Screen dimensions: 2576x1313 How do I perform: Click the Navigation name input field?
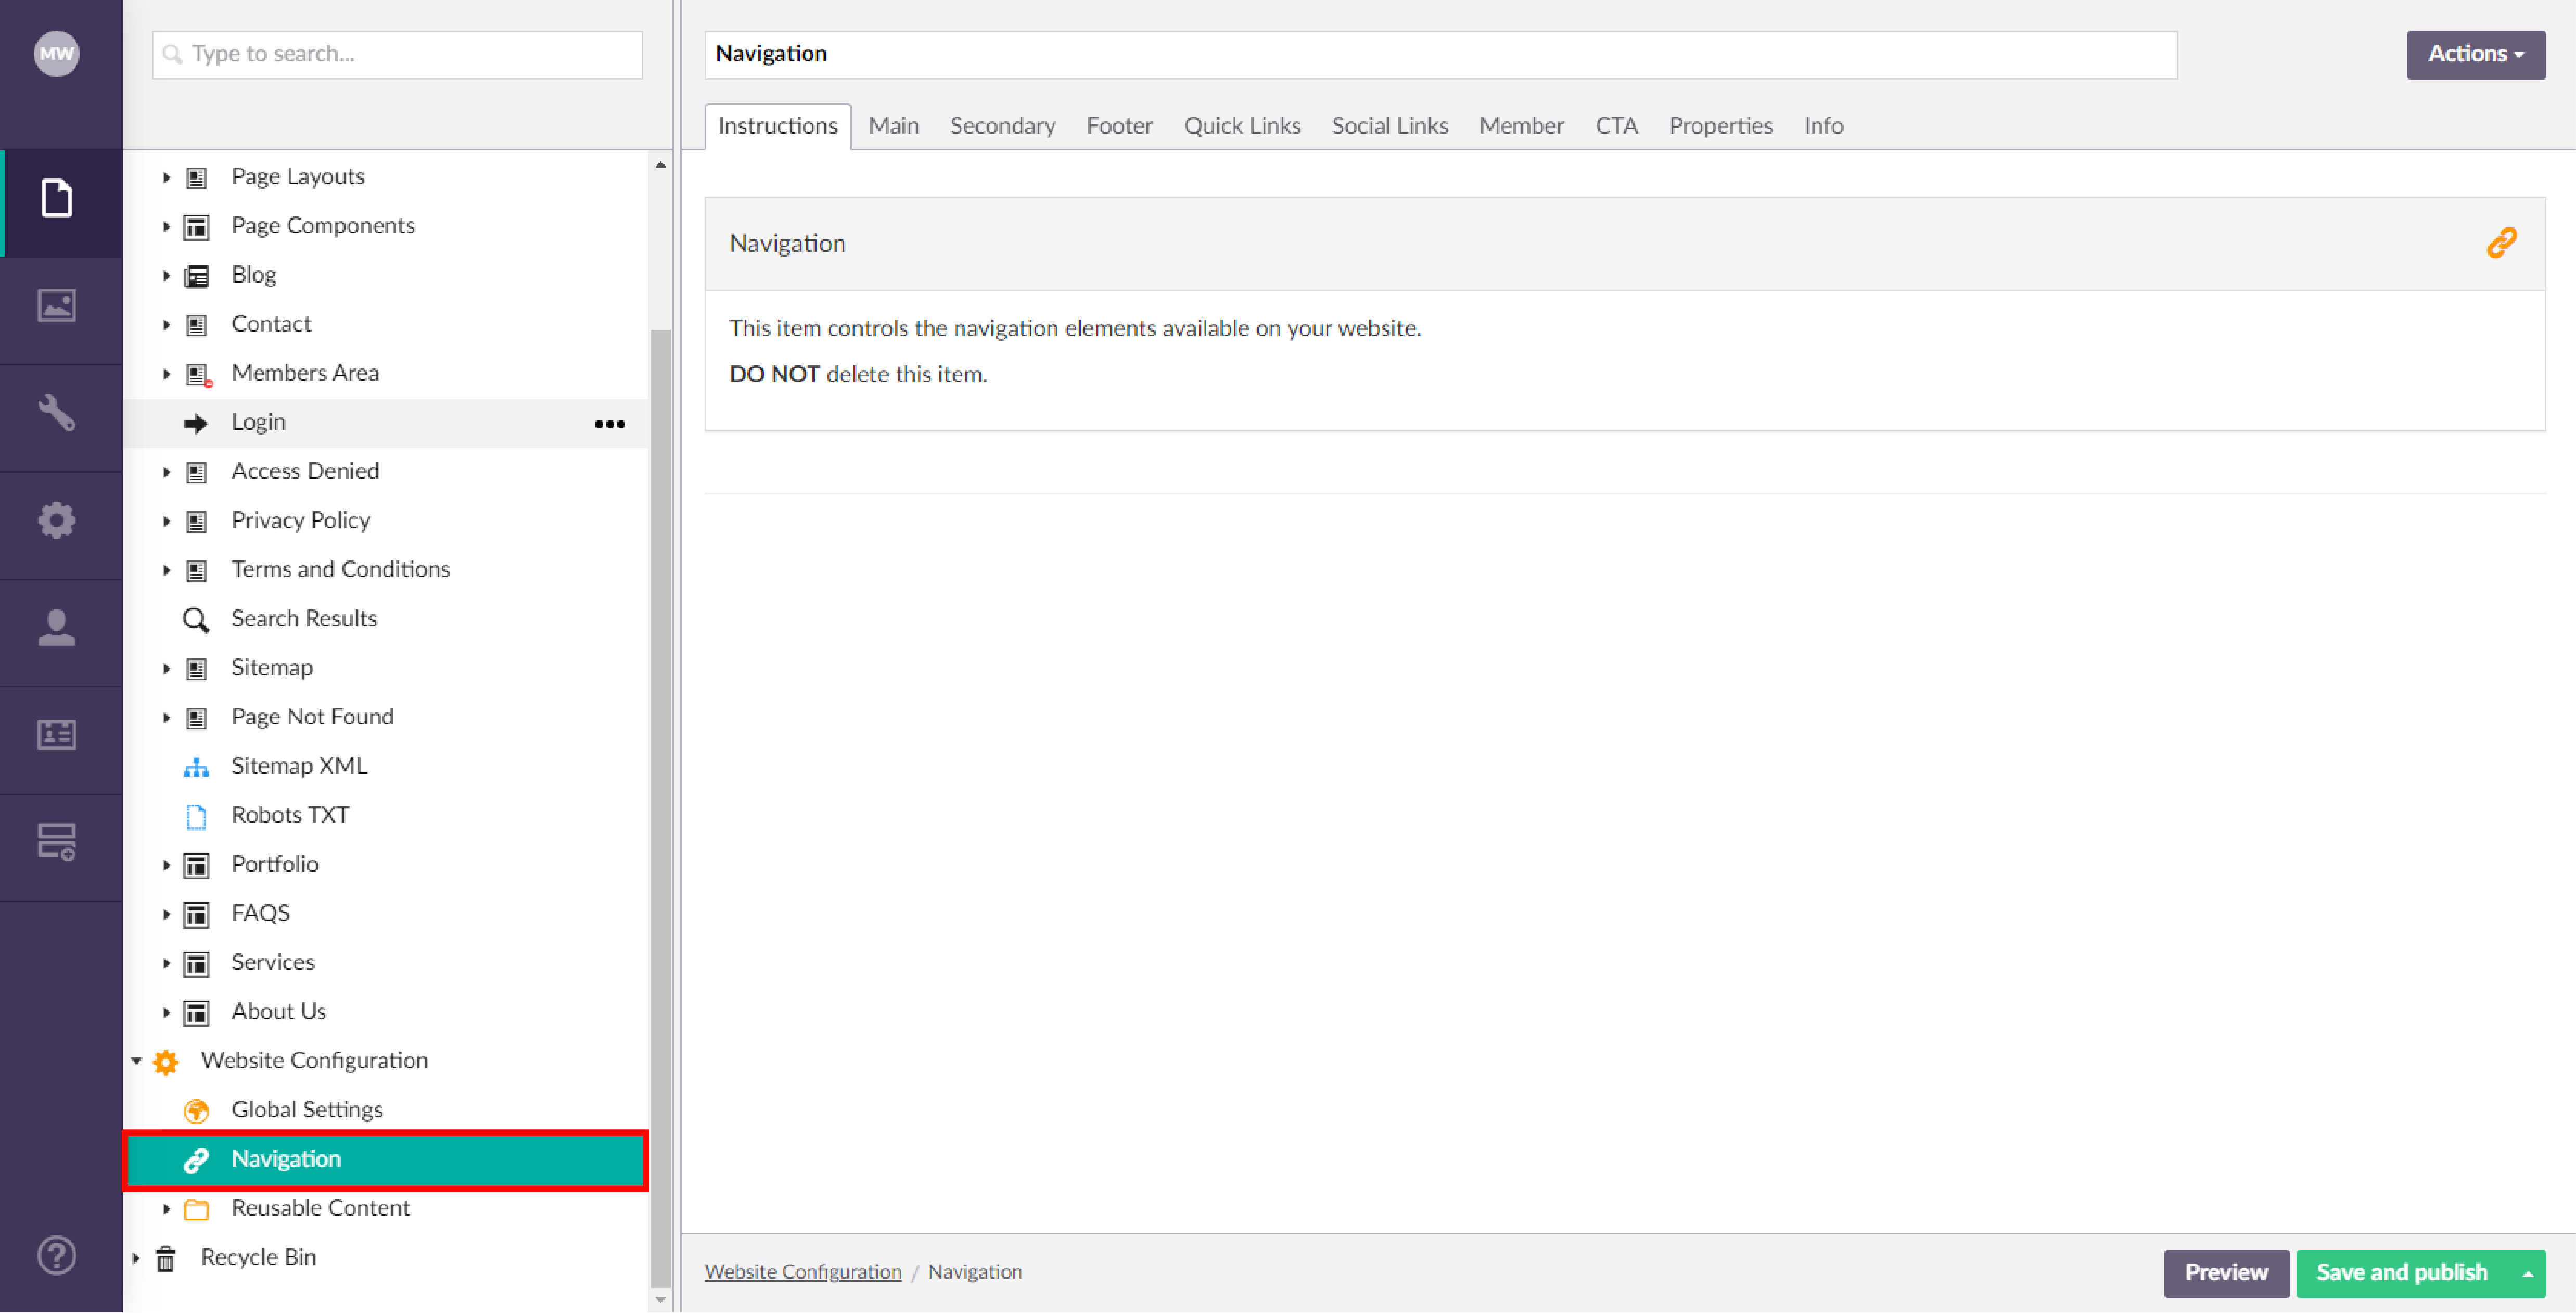(x=1441, y=54)
